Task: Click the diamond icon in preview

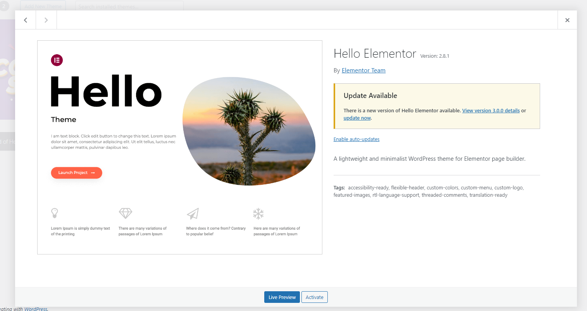Action: 126,213
